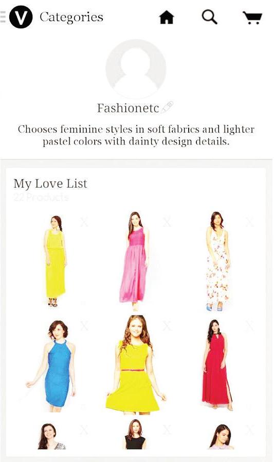The width and height of the screenshot is (274, 462).
Task: Open the blue halter dress product
Action: (51, 366)
